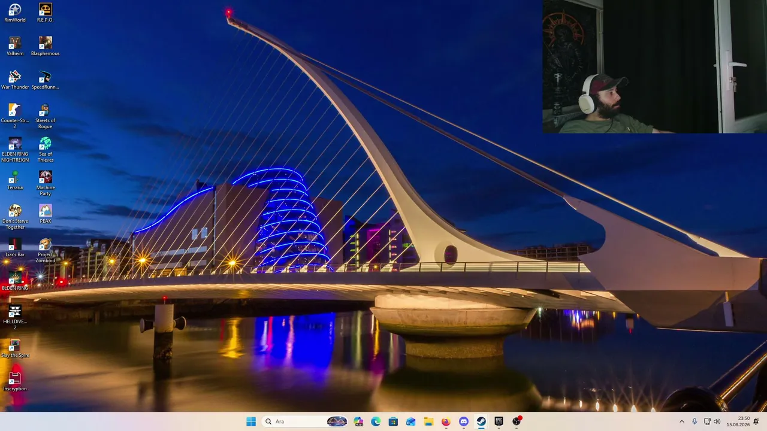Screen dimensions: 767x431
Task: Select the Inscryption desktop icon
Action: tap(15, 381)
